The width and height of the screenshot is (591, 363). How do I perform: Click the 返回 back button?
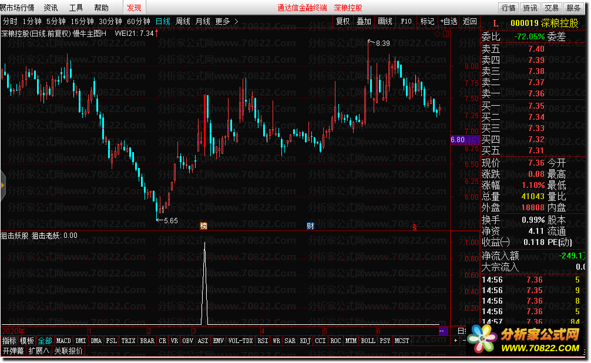click(x=469, y=22)
